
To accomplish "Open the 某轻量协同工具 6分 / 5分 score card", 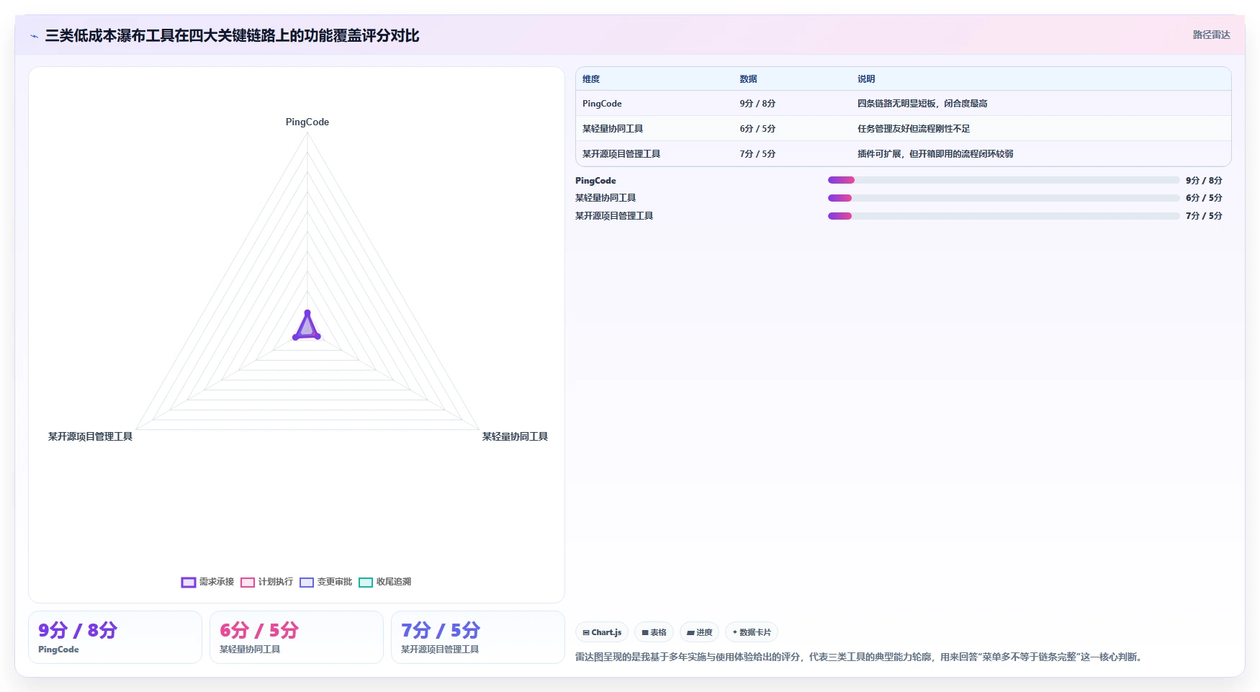I will [x=297, y=637].
